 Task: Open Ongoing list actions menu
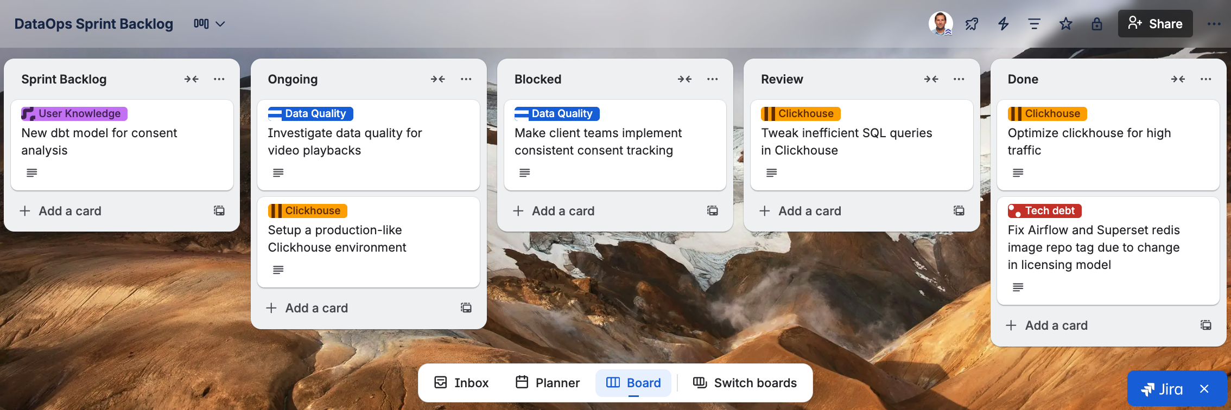pos(466,79)
